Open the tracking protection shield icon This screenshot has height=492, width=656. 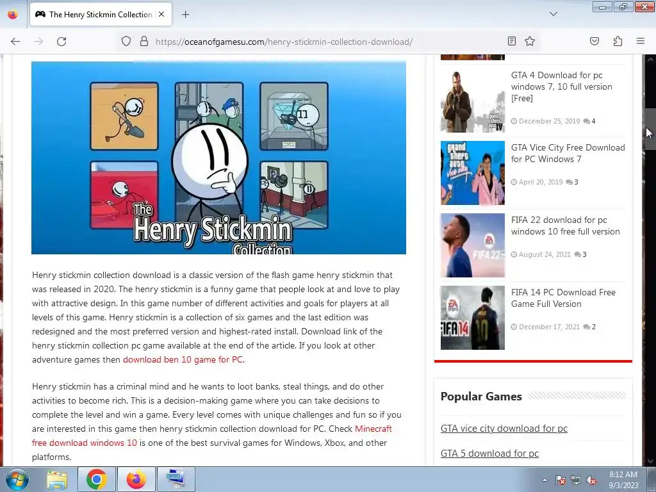click(x=126, y=42)
